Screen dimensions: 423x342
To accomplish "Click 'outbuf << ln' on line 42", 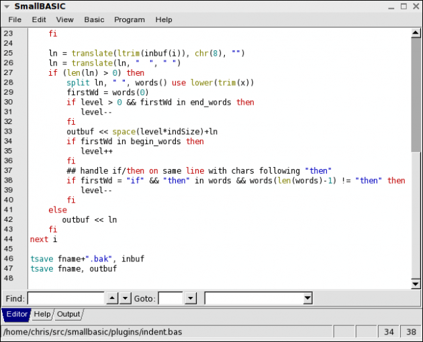I will tap(89, 220).
